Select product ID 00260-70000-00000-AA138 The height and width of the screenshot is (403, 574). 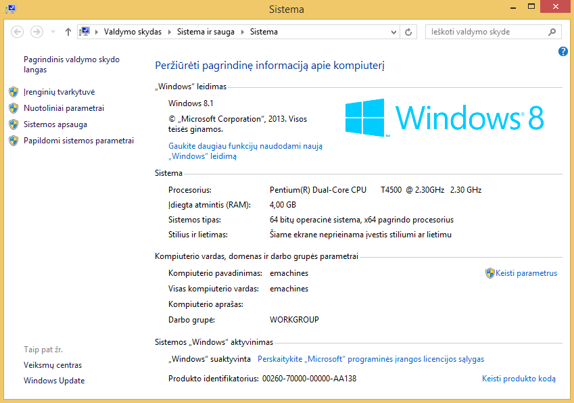(x=310, y=379)
